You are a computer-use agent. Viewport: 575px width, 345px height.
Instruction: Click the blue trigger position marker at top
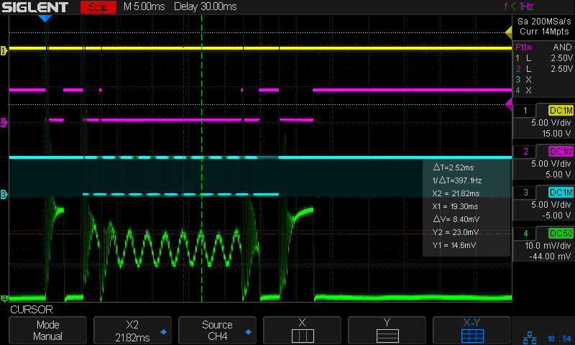45,19
